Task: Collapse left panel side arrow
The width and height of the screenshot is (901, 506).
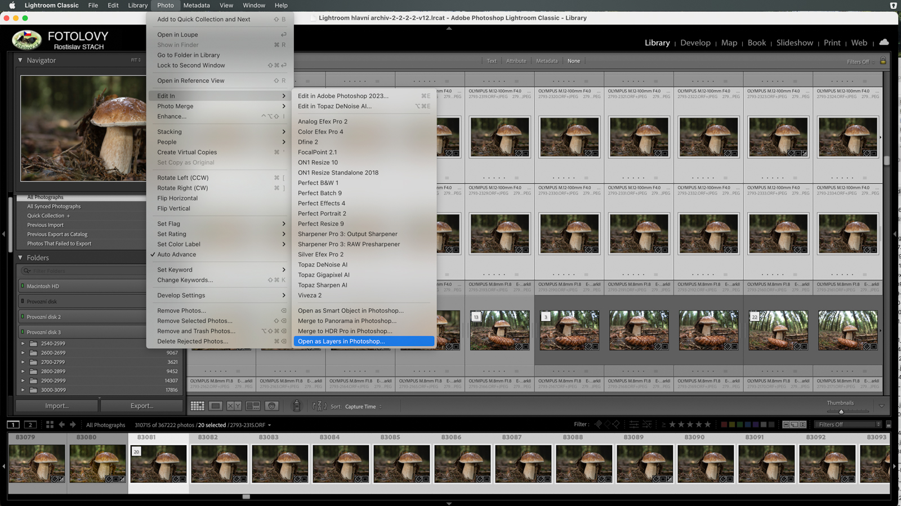Action: [x=3, y=233]
